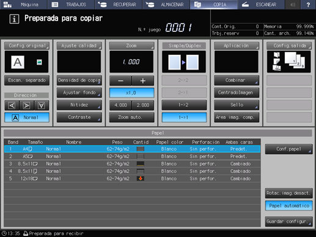
Task: Select the greyed-out 2->1 mode
Action: (x=184, y=93)
